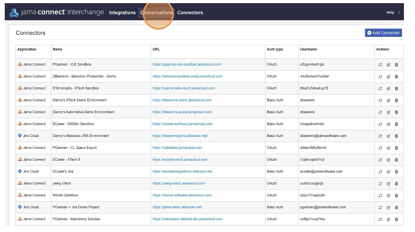This screenshot has width=415, height=232.
Task: Delete the PGarman - ICE Sandbox connector
Action: pos(396,65)
